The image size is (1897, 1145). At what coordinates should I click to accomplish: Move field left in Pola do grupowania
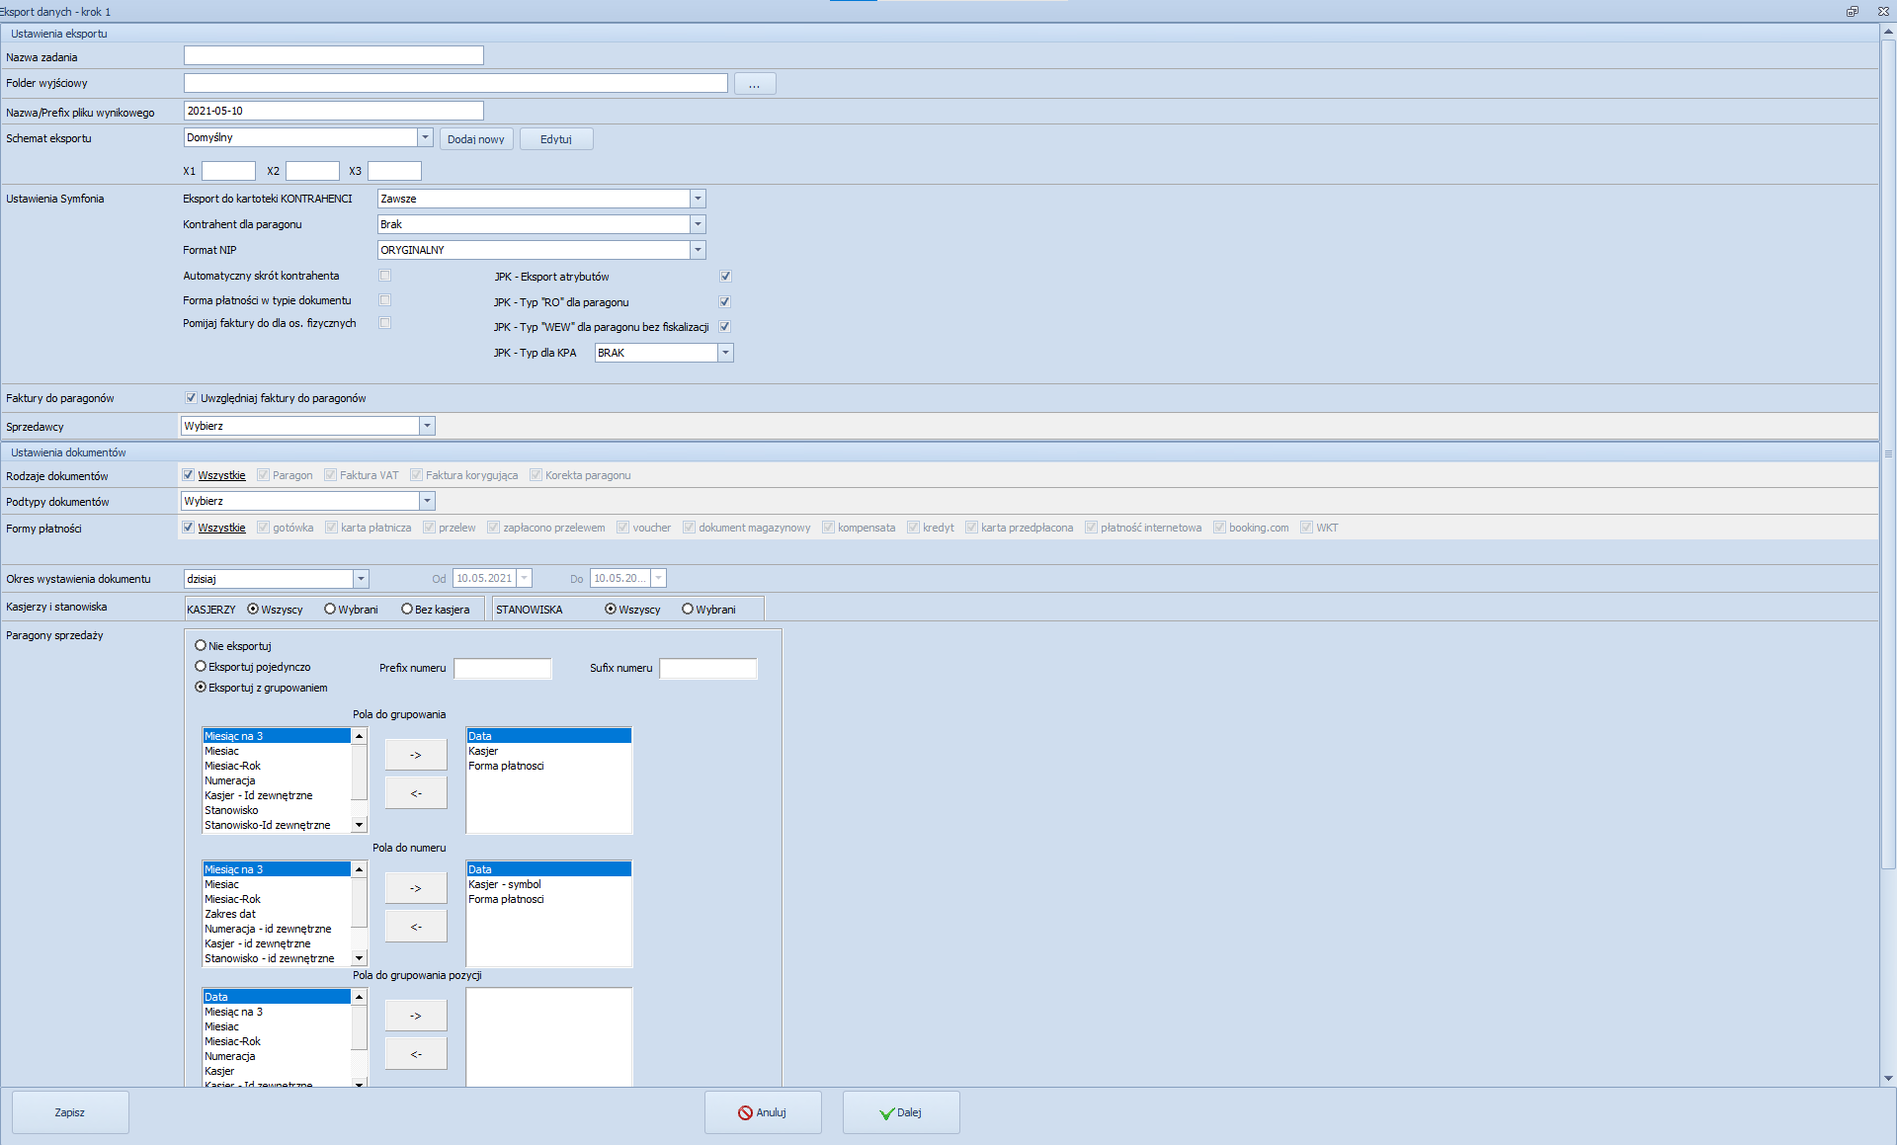(415, 793)
